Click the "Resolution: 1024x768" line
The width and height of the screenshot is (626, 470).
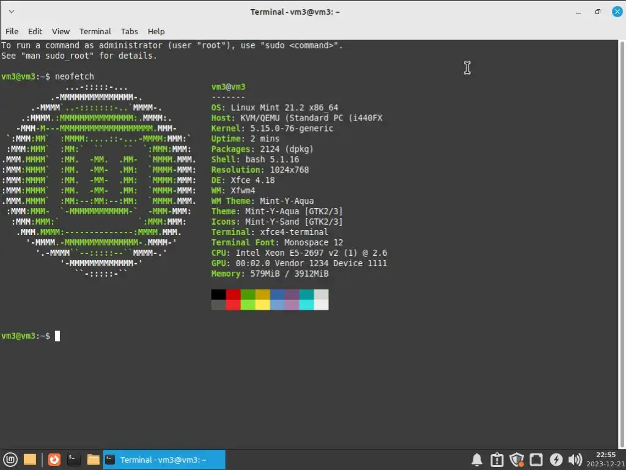[x=260, y=170]
